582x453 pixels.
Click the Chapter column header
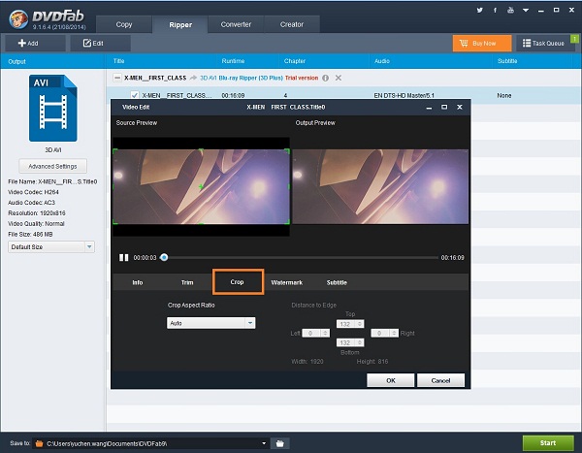tap(295, 61)
